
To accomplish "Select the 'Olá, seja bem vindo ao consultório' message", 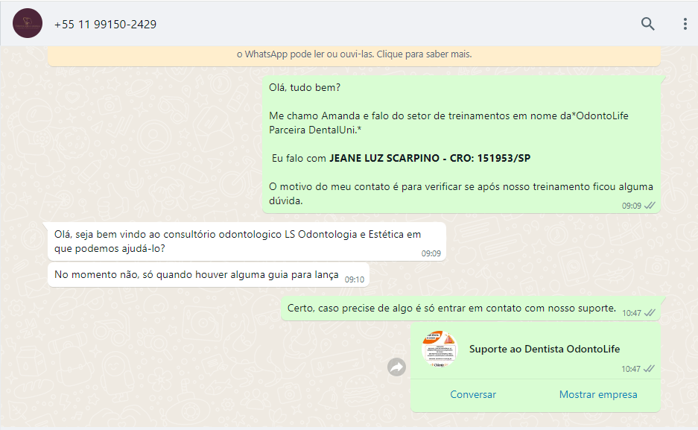I will point(247,241).
